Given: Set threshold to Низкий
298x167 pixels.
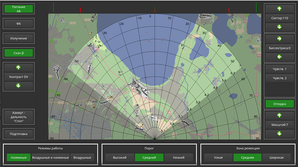Looking at the screenshot, I should pos(179,158).
